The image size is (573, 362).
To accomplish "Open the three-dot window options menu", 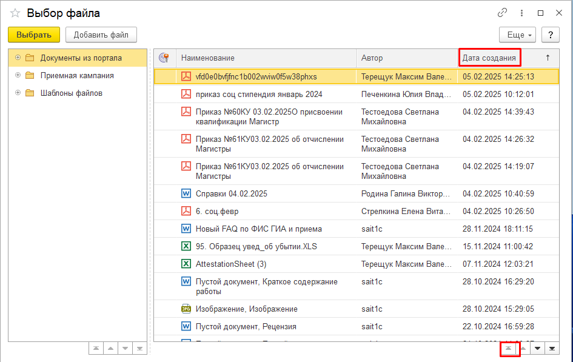I will (x=521, y=13).
